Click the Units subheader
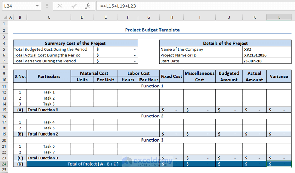The width and height of the screenshot is (295, 173). click(x=82, y=80)
